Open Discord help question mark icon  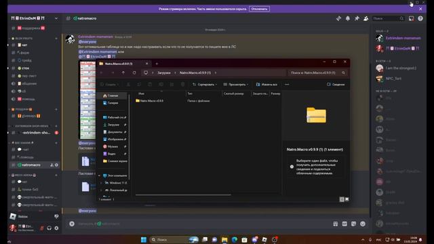[x=420, y=18]
